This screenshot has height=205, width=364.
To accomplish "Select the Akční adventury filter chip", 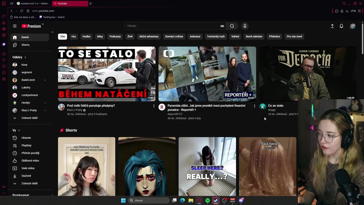I will pos(149,36).
